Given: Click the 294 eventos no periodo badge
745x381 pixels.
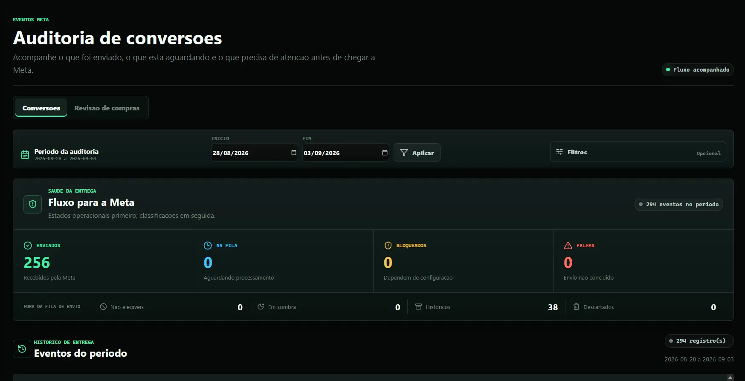Looking at the screenshot, I should click(x=678, y=204).
